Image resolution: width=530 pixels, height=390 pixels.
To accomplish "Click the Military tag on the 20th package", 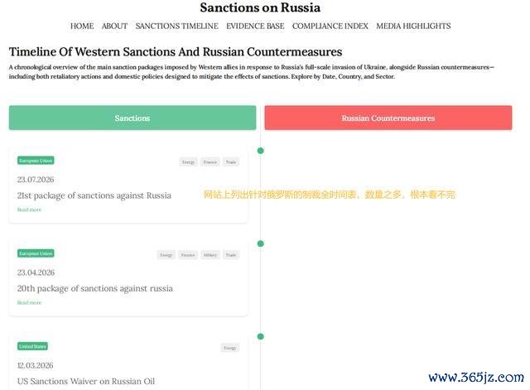I will (210, 255).
